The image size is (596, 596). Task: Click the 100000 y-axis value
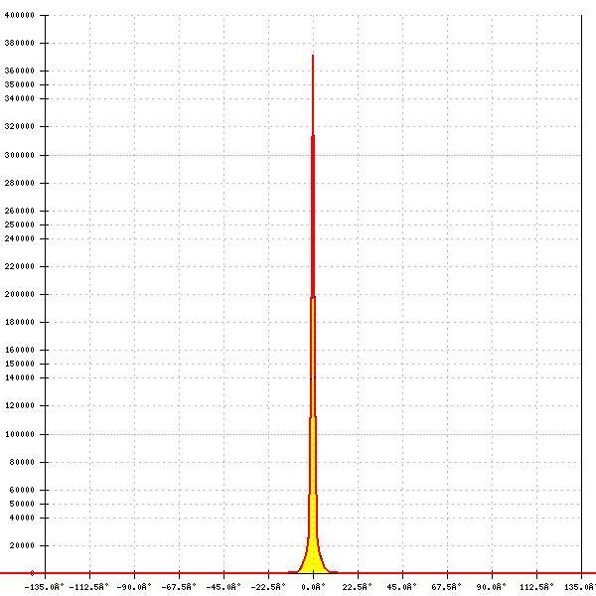coord(20,434)
